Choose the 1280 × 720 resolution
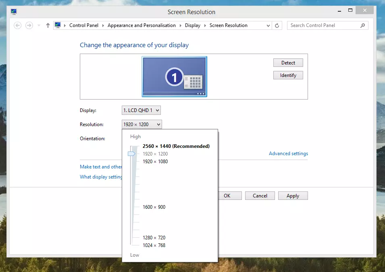The width and height of the screenshot is (385, 272). point(154,238)
